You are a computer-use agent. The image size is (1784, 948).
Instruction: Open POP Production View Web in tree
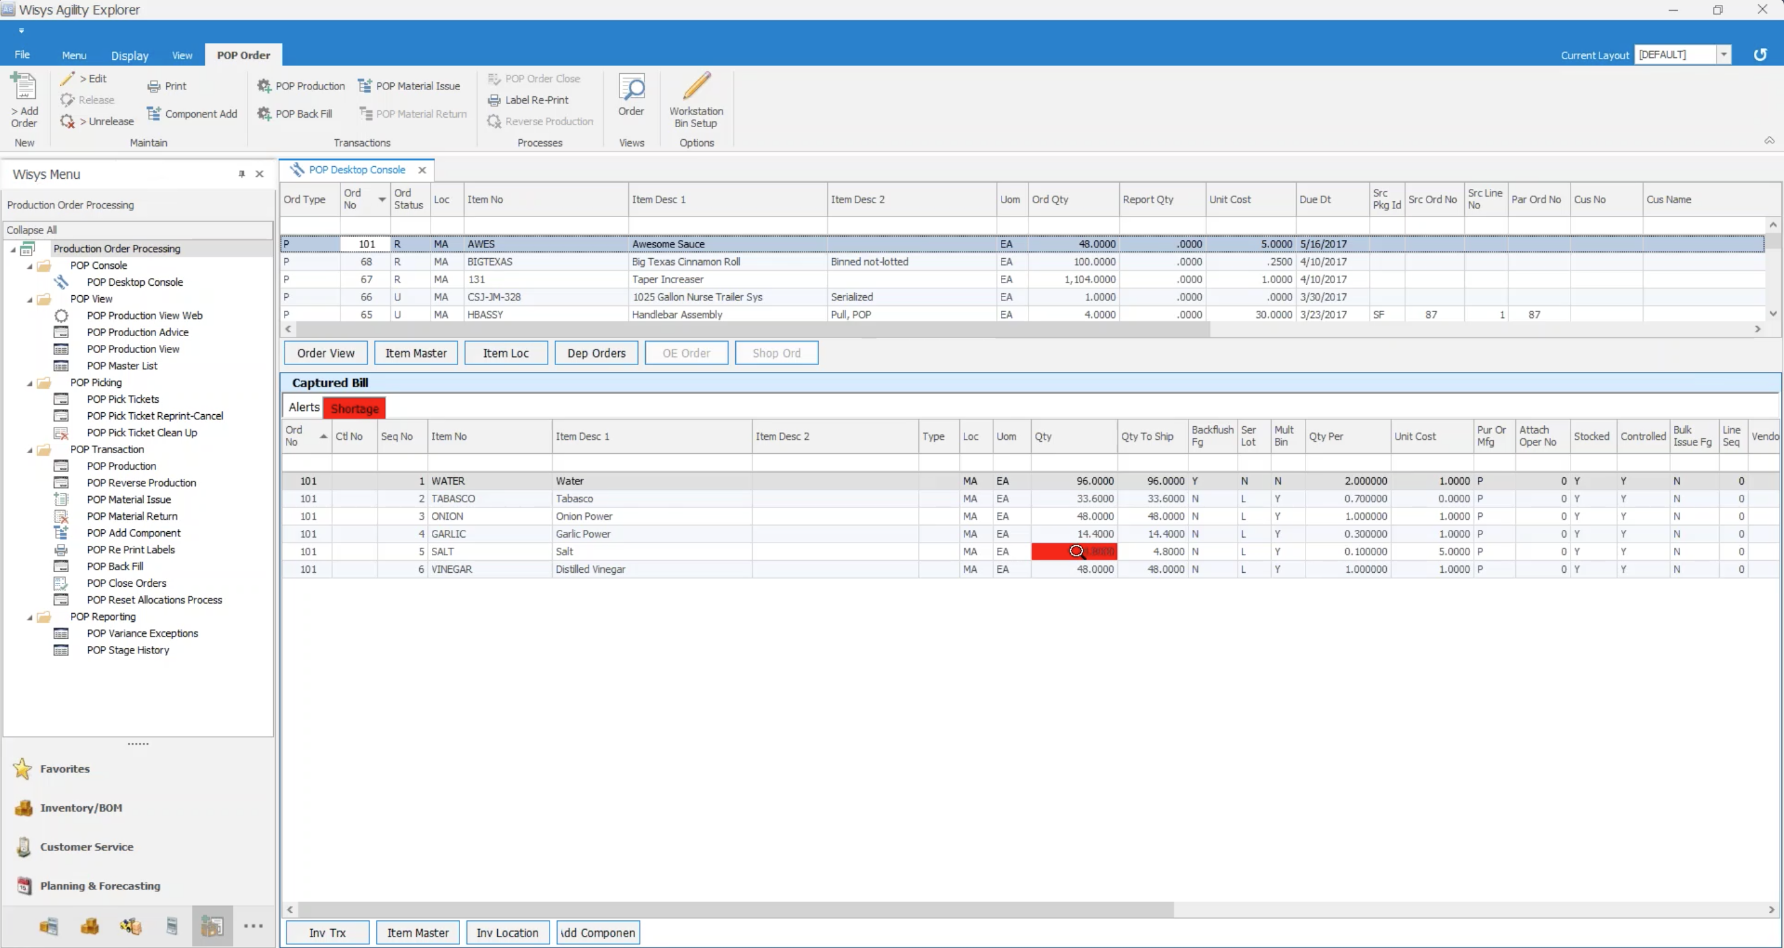point(145,316)
